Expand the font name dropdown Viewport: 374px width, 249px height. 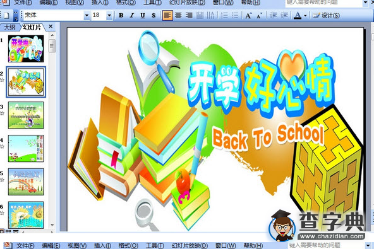pos(87,16)
